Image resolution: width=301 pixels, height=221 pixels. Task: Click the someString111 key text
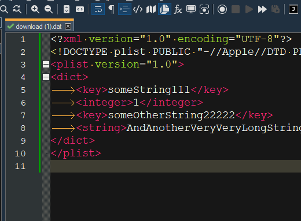click(x=149, y=90)
